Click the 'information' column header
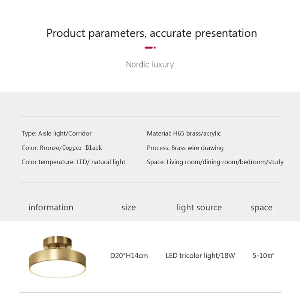Screen dimensions: 300x300 click(x=51, y=207)
